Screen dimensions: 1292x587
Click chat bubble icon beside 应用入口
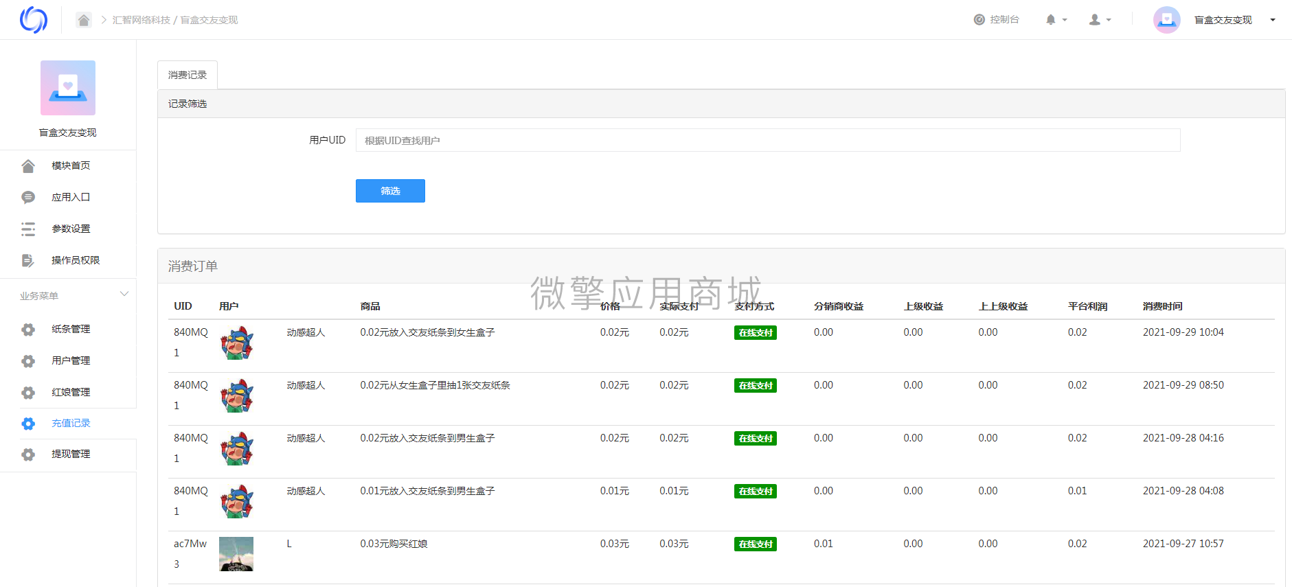(x=28, y=197)
